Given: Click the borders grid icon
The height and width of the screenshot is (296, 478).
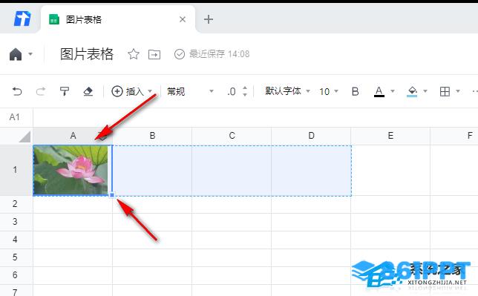Looking at the screenshot, I should pos(445,91).
